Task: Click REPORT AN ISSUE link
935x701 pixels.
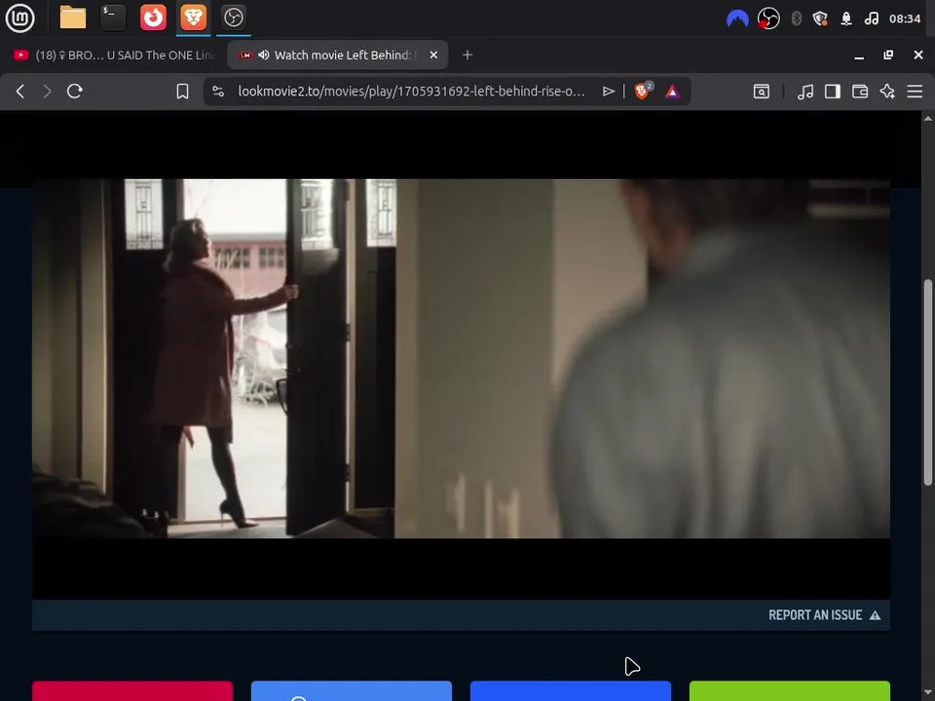Action: [x=824, y=615]
